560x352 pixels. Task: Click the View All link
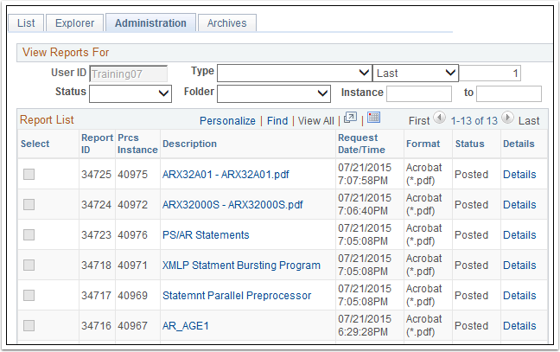pos(316,121)
